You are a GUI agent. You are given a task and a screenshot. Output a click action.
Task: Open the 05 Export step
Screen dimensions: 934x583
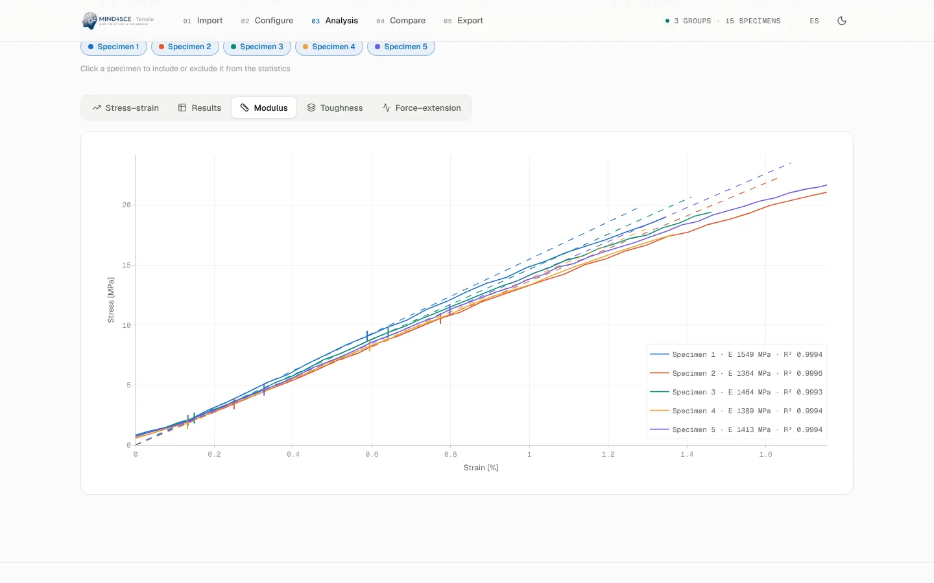pos(464,21)
